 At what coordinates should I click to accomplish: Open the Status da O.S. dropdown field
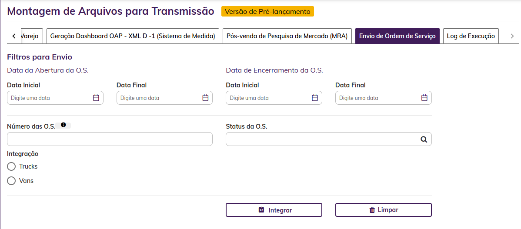(329, 139)
